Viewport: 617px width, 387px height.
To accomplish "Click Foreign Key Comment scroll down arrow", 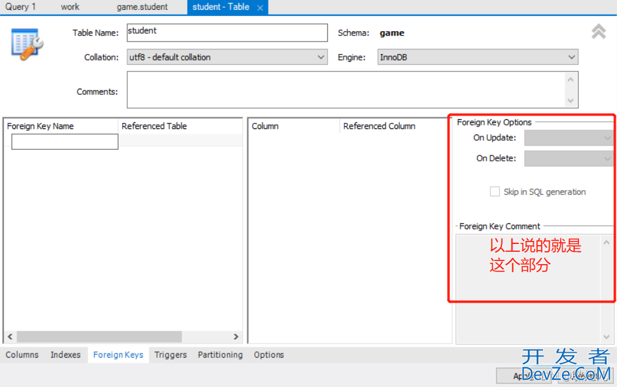I will [x=607, y=337].
